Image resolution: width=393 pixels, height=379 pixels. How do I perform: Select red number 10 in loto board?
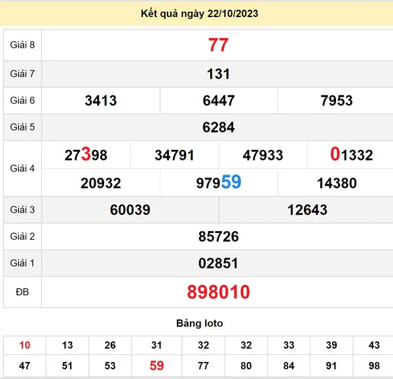click(x=24, y=346)
